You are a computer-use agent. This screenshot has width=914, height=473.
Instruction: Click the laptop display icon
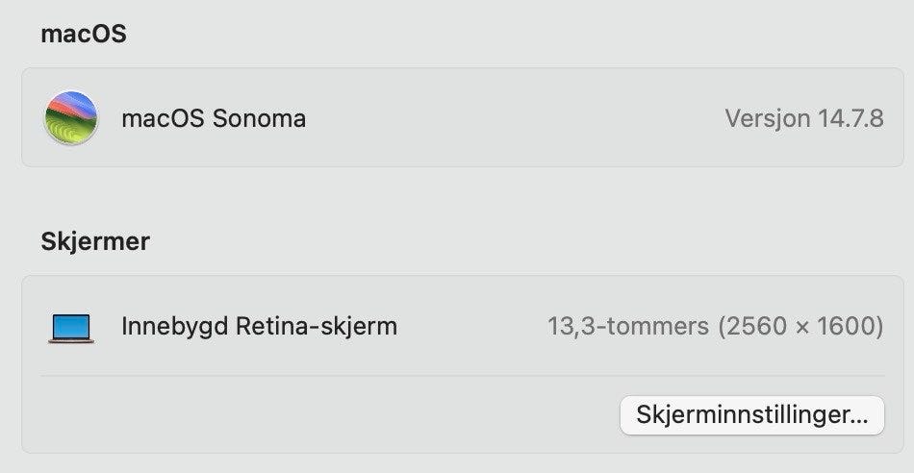[70, 328]
